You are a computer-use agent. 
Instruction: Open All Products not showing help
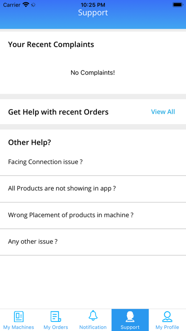click(93, 189)
